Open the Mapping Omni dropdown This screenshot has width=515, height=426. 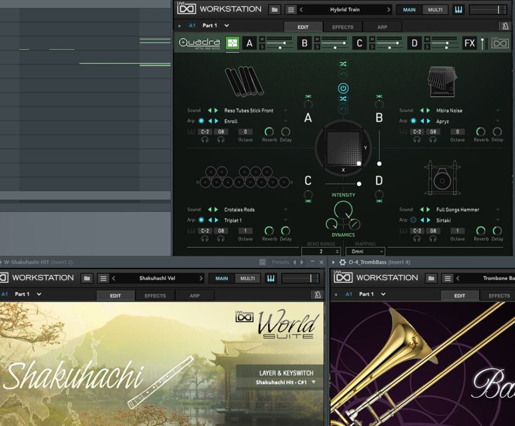[x=365, y=252]
